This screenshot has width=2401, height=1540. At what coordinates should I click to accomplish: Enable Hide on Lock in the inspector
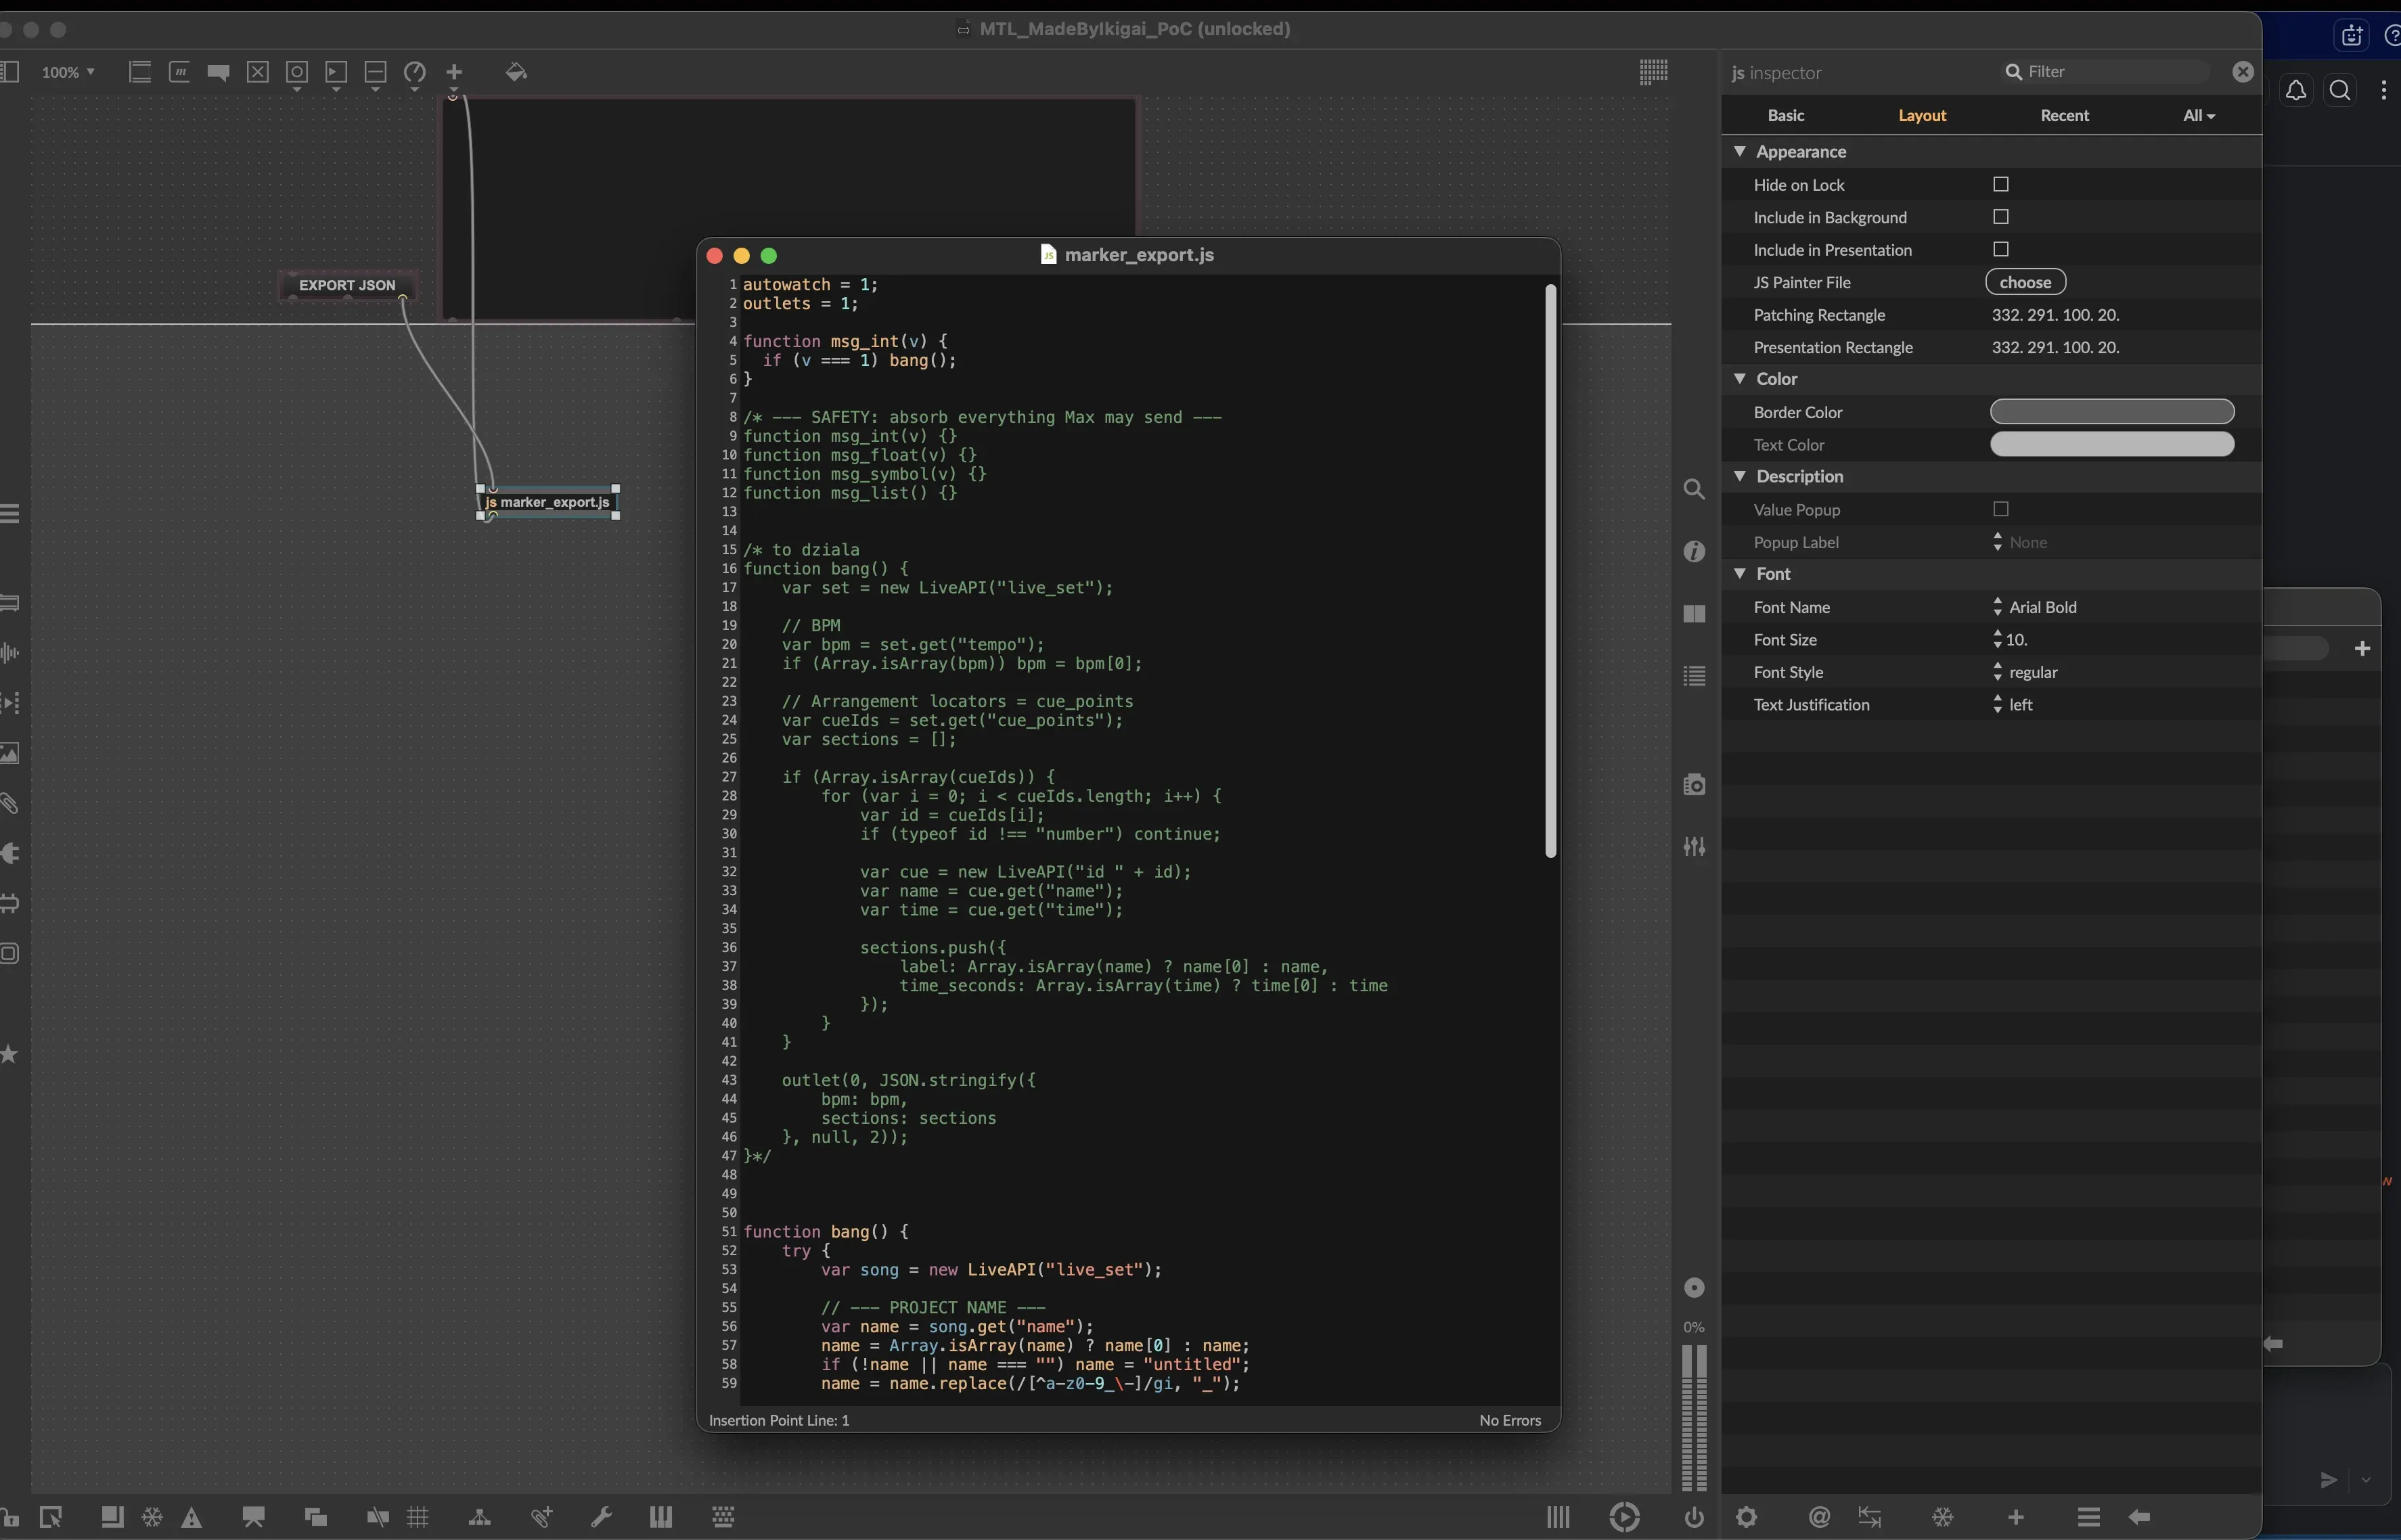(x=2000, y=184)
